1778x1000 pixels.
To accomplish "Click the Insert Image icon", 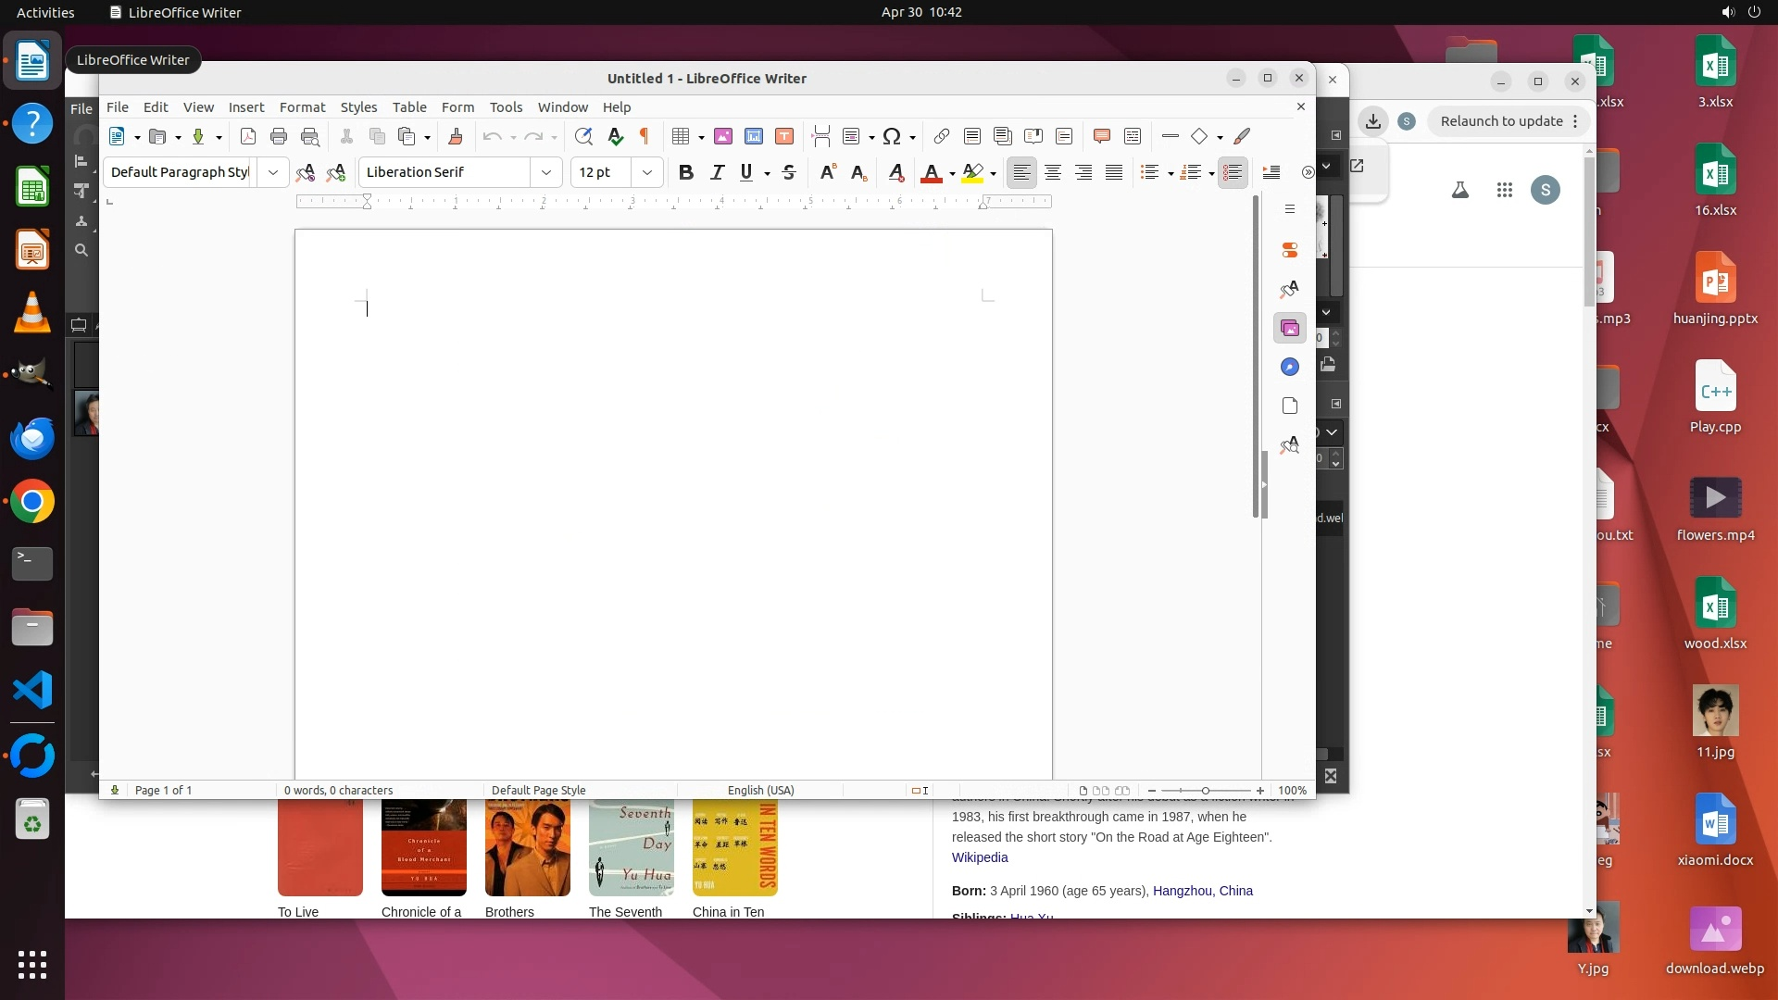I will pyautogui.click(x=723, y=137).
